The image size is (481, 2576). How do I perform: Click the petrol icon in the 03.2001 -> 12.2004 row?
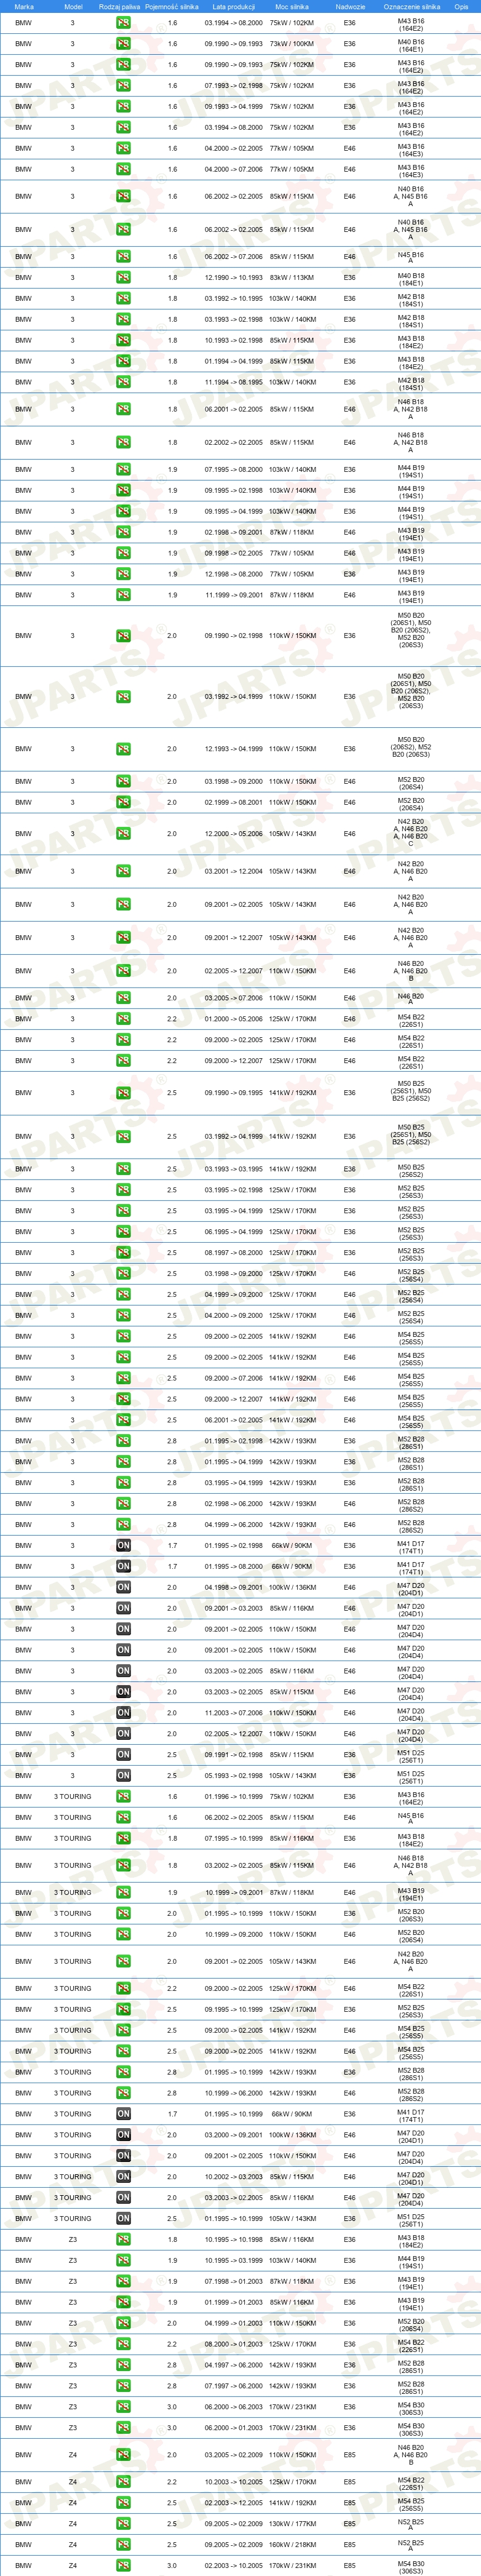[x=123, y=871]
